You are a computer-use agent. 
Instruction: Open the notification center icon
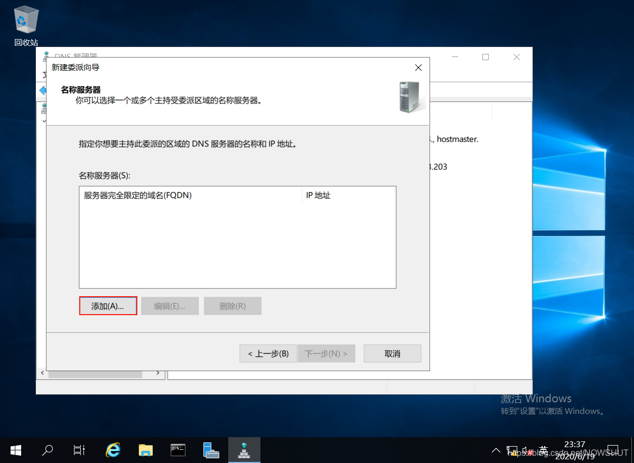(x=613, y=450)
